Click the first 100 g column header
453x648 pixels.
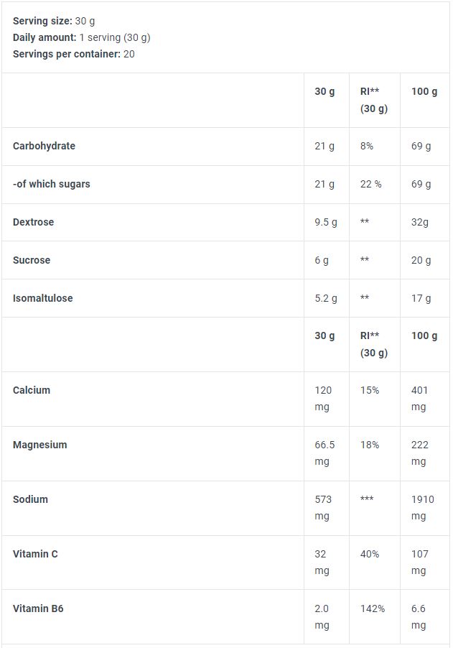point(424,92)
